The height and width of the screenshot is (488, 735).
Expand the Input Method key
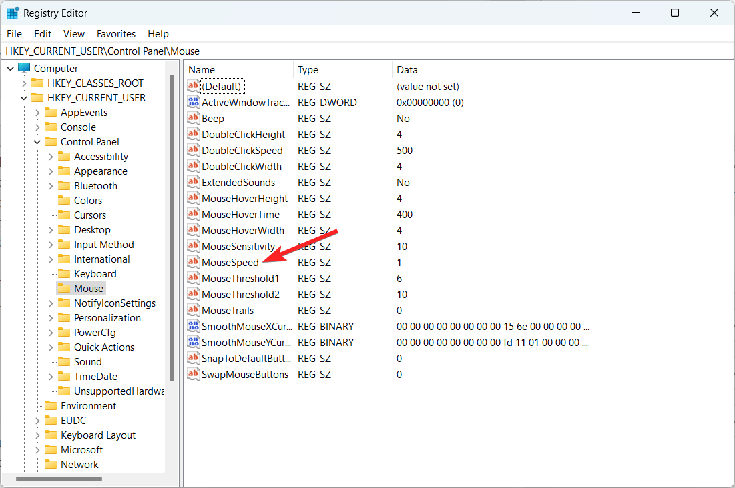point(51,245)
